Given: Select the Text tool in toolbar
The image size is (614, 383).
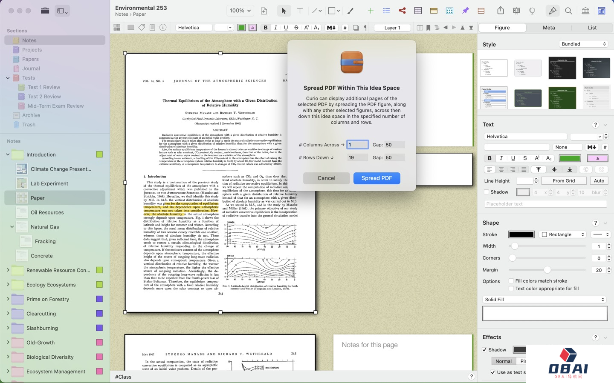Looking at the screenshot, I should [300, 11].
